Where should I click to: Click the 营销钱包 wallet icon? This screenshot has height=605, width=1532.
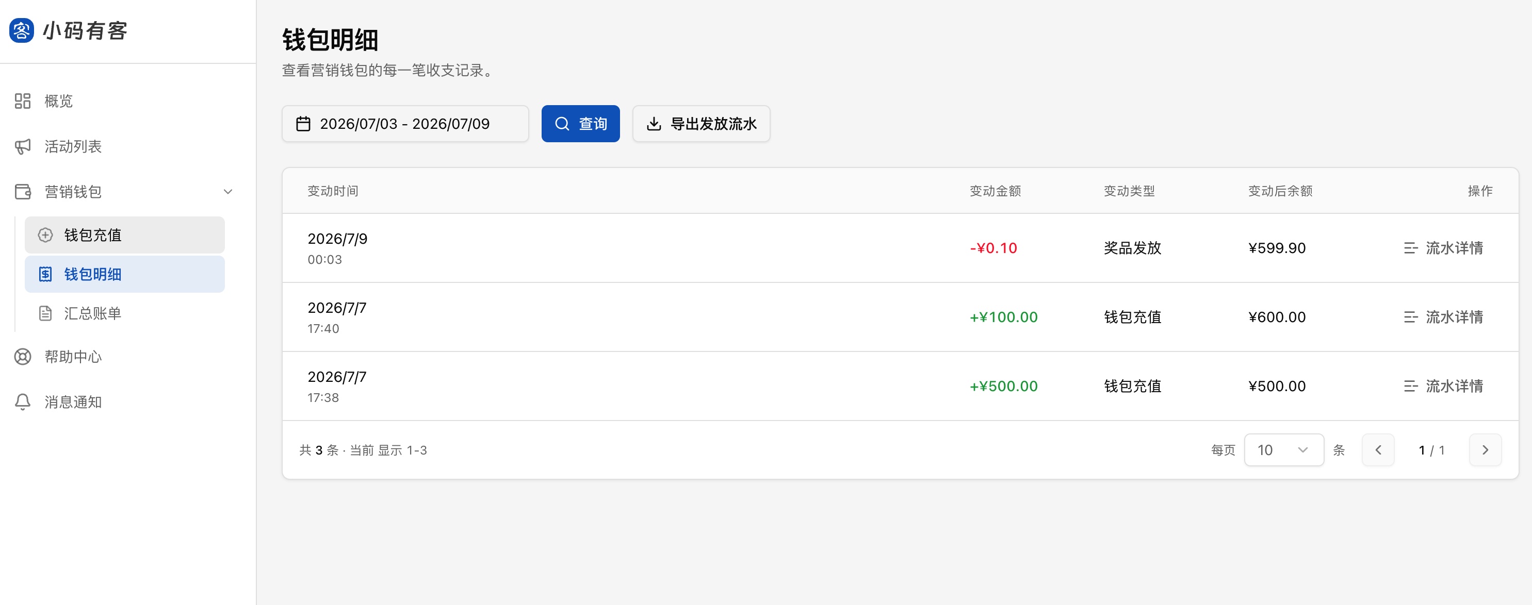(x=23, y=192)
